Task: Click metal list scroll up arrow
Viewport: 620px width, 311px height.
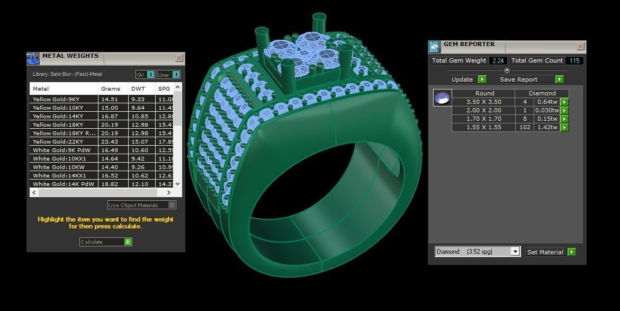Action: (x=177, y=87)
